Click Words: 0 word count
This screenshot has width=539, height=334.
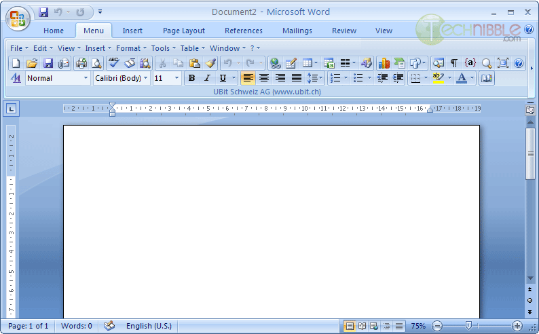(x=76, y=326)
